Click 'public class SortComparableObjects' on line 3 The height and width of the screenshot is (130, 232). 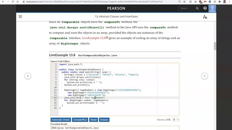coord(80,70)
